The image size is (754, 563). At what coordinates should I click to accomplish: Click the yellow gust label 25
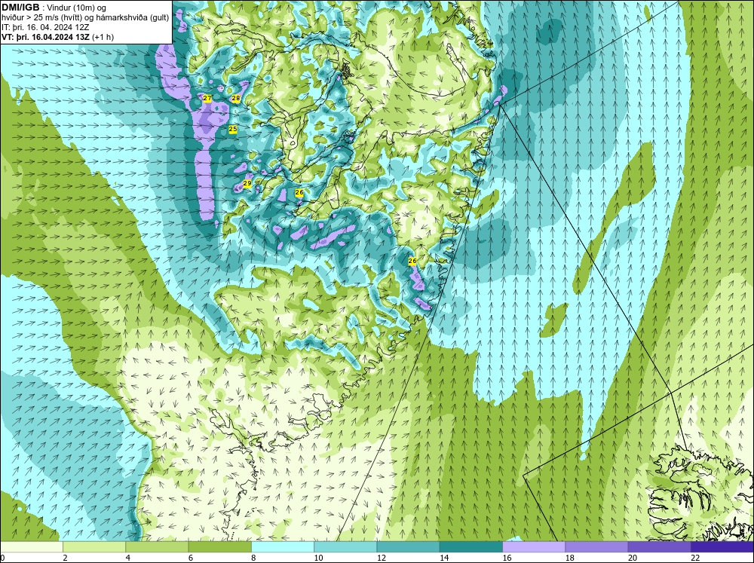[x=233, y=130]
